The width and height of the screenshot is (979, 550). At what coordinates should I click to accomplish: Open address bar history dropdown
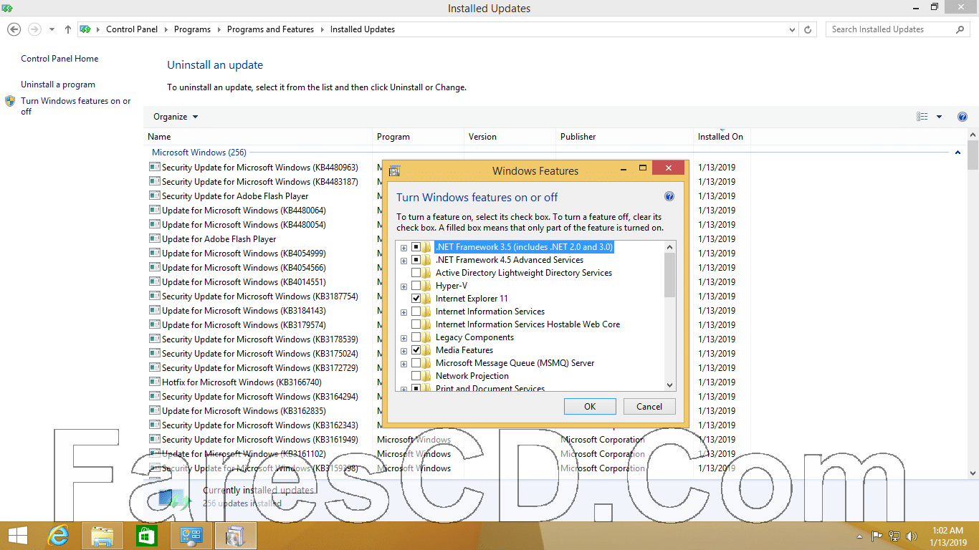792,29
